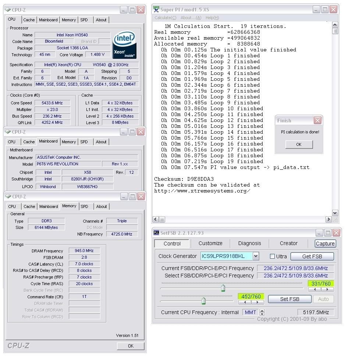Select Cache tab in CPU-Z Memory timings window

(29, 206)
